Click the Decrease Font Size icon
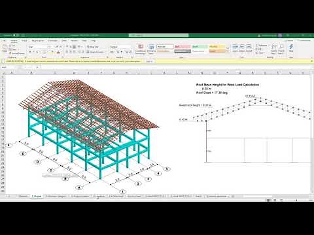This screenshot has height=235, width=314. (61, 47)
